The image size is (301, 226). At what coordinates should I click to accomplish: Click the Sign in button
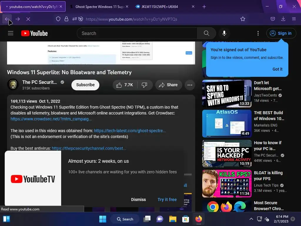click(281, 33)
